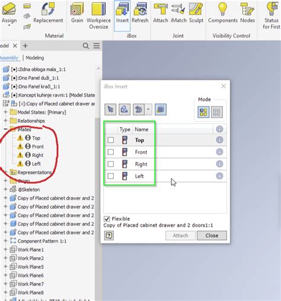
Task: Expand Component Pattern 1:1
Action: point(5,241)
